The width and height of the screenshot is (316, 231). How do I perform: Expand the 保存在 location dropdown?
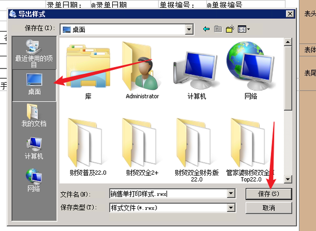pyautogui.click(x=189, y=29)
